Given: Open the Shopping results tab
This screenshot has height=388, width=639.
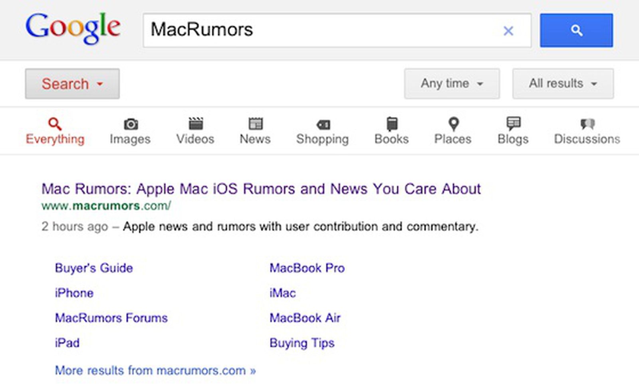Looking at the screenshot, I should (x=322, y=132).
